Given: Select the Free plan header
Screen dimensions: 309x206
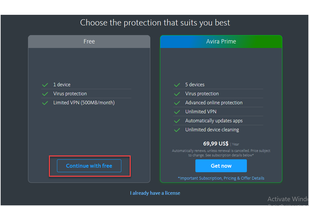Looking at the screenshot, I should click(x=89, y=42).
